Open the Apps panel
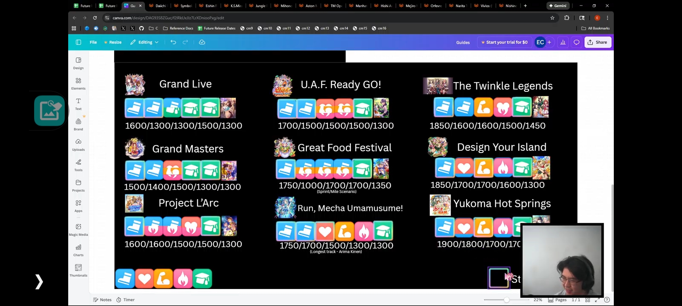This screenshot has height=306, width=682. 78,206
